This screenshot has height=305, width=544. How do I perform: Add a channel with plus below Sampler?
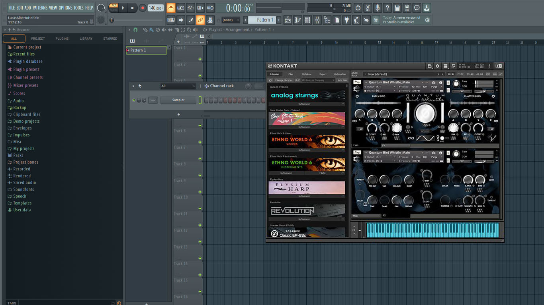tap(178, 114)
